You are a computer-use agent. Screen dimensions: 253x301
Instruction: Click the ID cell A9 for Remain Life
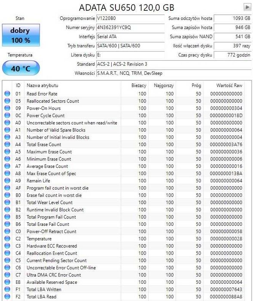tap(18, 181)
